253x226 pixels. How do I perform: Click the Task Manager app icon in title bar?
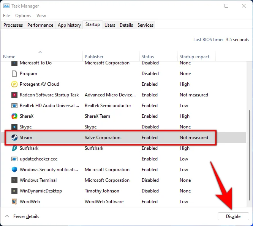pos(6,6)
